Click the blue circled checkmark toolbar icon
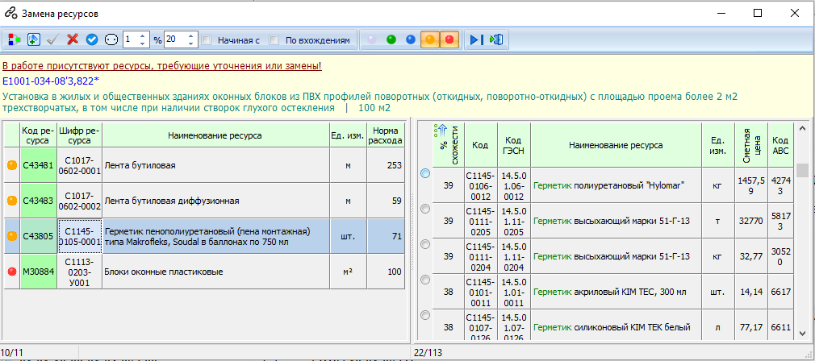This screenshot has width=815, height=361. click(92, 39)
